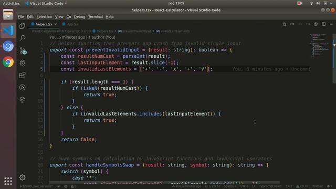Click the src breadcrumb folder
Viewport: 336px width, 189px height.
[86, 31]
